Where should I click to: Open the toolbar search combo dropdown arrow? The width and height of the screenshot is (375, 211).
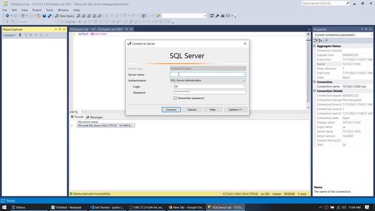coord(205,16)
